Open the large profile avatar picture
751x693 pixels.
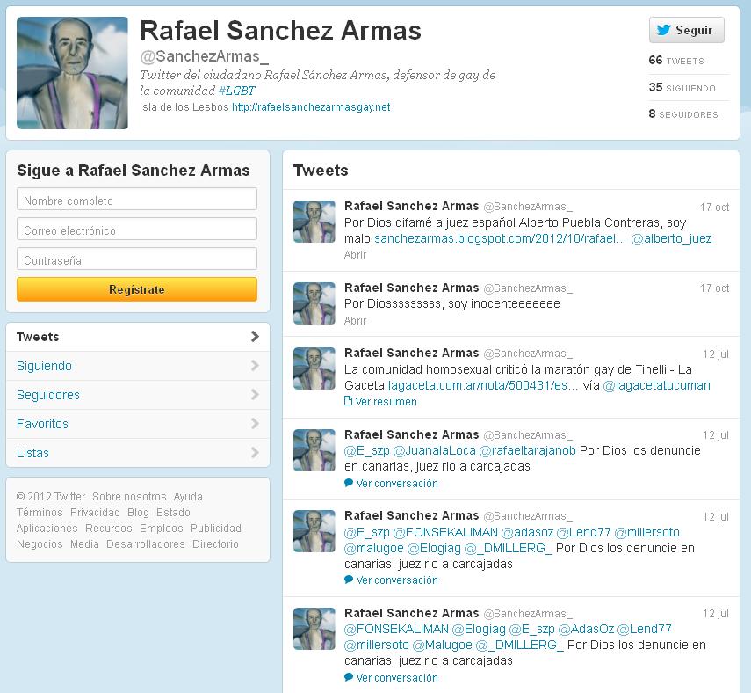[x=72, y=73]
